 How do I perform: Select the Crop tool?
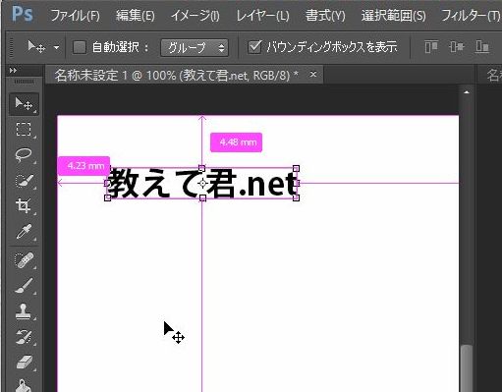tap(24, 205)
